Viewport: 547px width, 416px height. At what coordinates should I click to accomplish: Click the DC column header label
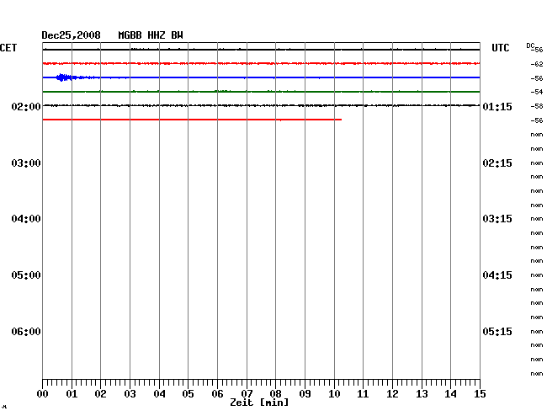pyautogui.click(x=530, y=45)
